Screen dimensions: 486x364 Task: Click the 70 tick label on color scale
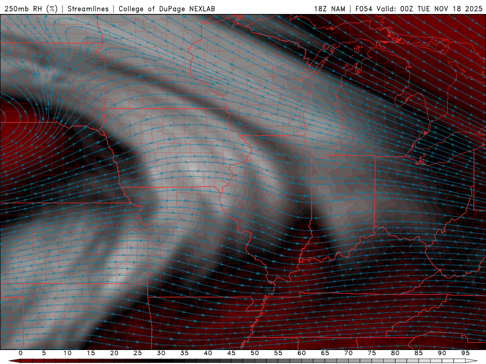tap(348, 353)
